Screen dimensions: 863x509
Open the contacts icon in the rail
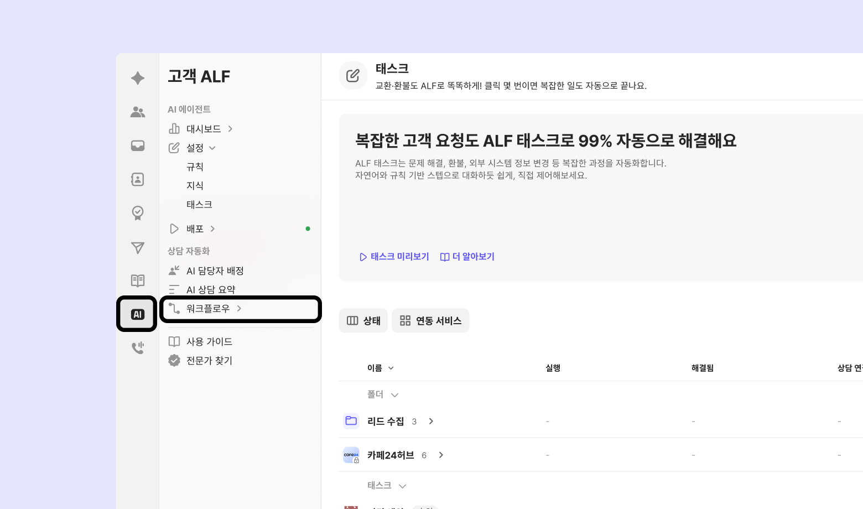pos(138,179)
